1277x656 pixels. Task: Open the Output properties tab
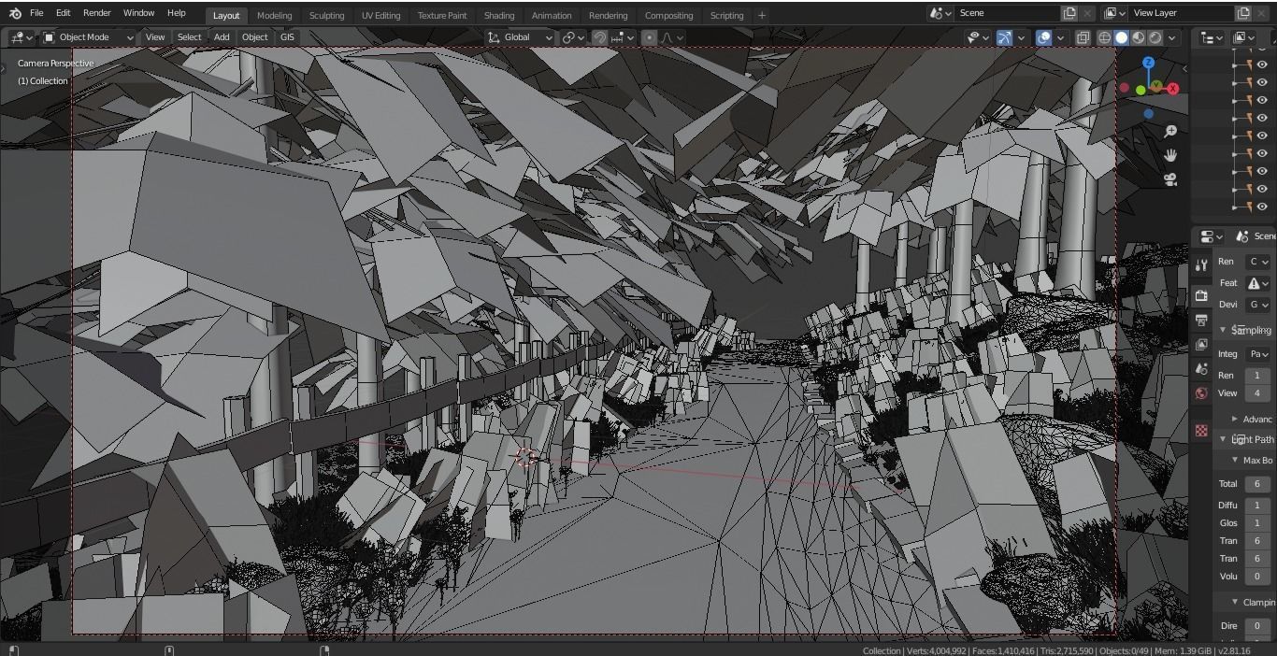[1201, 321]
